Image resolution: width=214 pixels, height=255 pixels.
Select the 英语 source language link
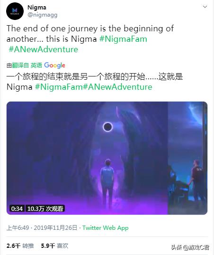point(36,66)
